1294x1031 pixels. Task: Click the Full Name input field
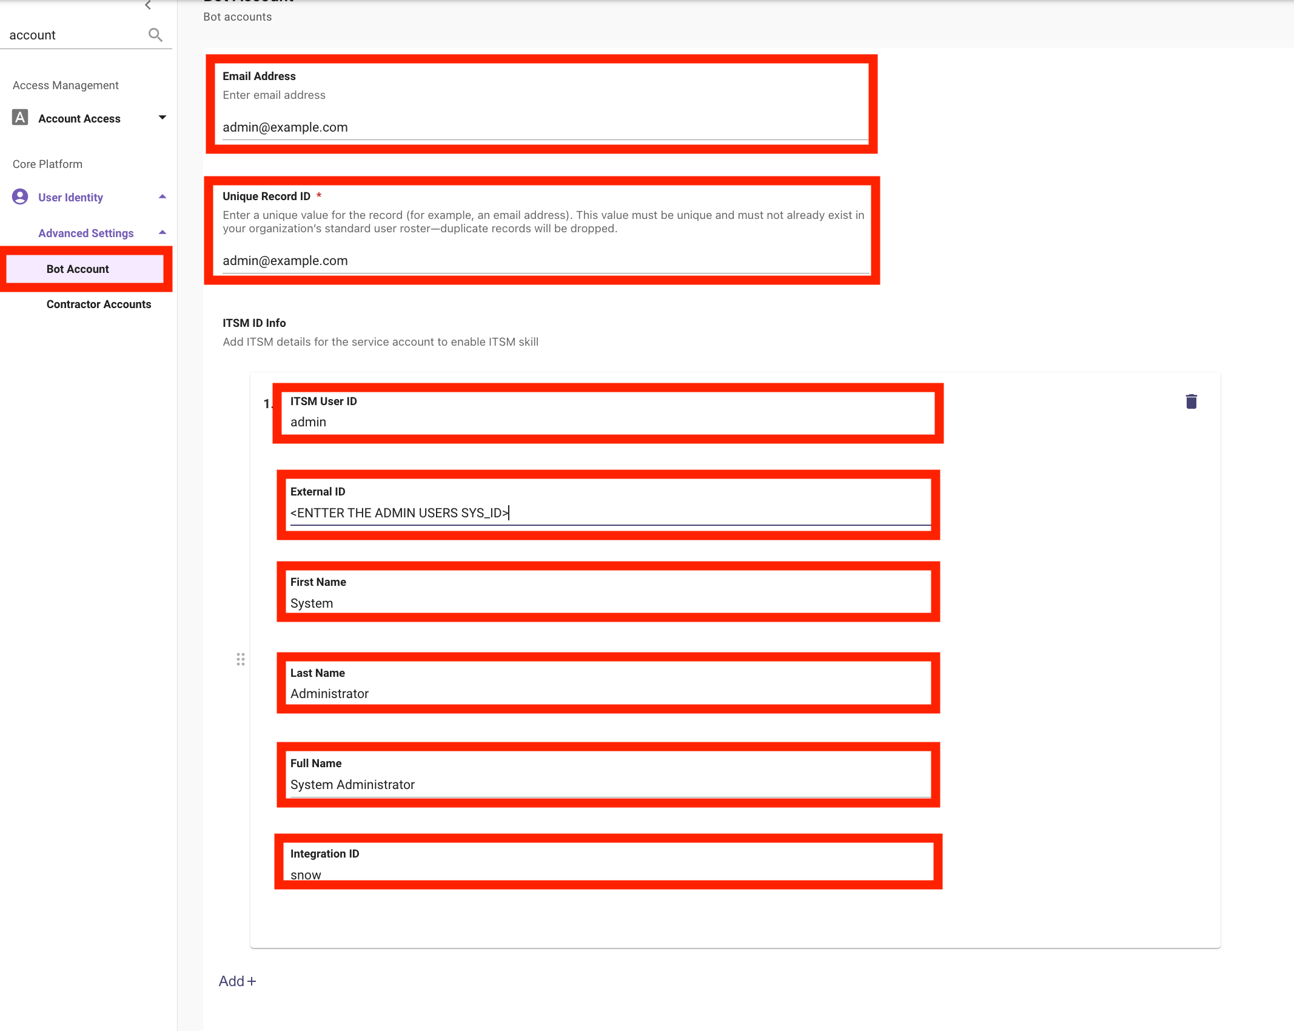click(609, 785)
